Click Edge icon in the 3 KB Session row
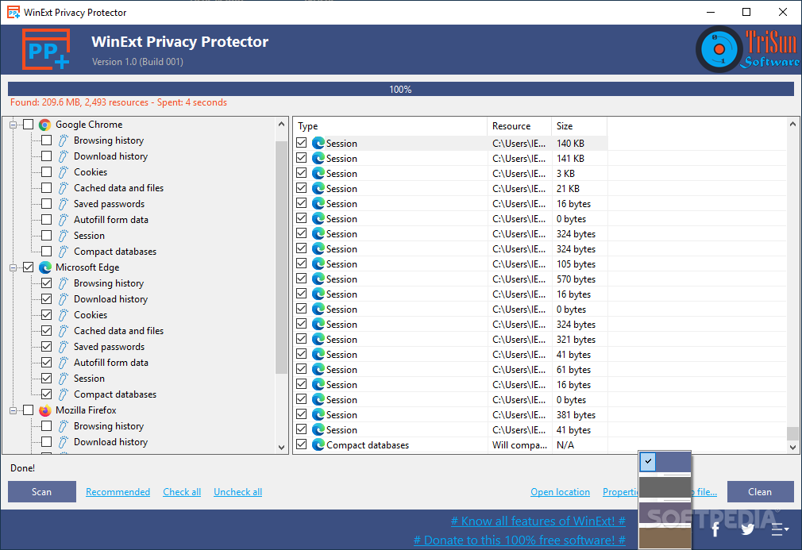The width and height of the screenshot is (802, 550). click(318, 173)
